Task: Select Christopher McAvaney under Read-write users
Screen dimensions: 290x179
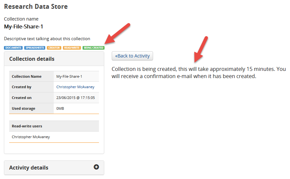Action: 31,137
